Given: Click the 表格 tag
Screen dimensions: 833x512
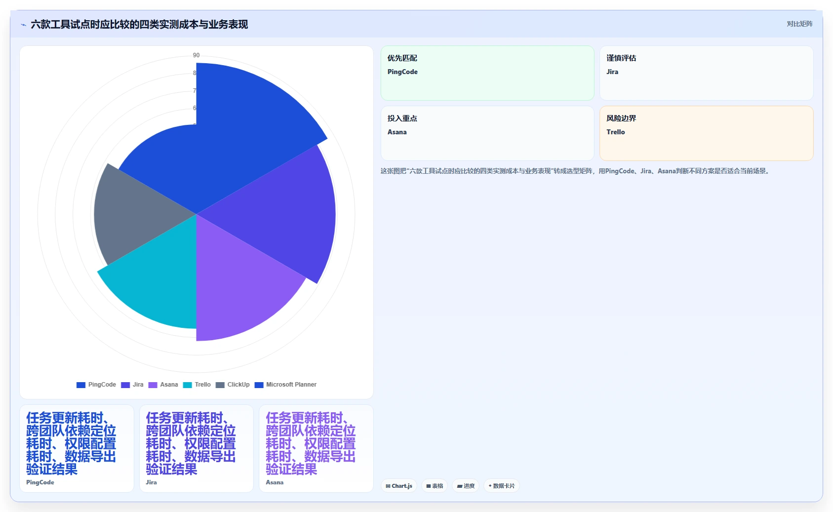Looking at the screenshot, I should (435, 486).
